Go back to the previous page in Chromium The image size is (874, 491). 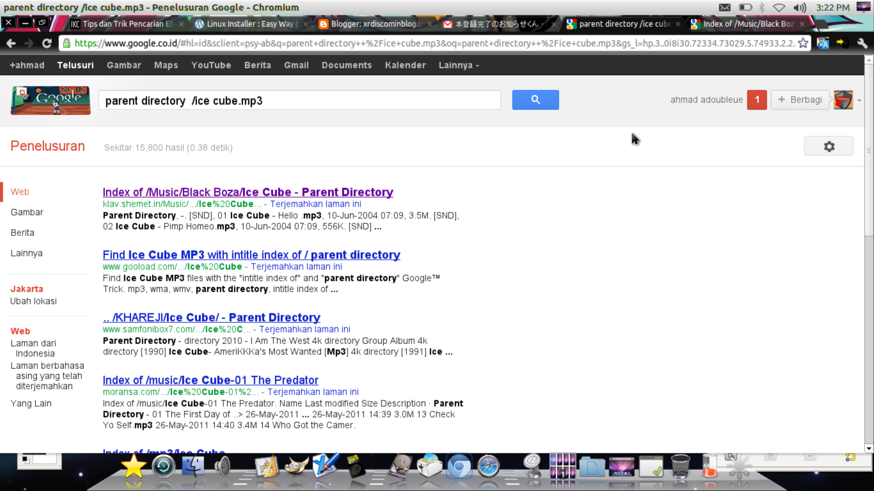click(11, 43)
